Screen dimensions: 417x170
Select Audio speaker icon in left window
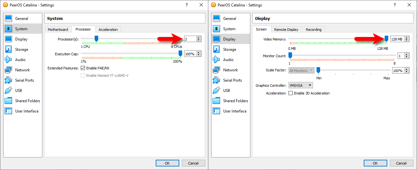click(x=8, y=60)
